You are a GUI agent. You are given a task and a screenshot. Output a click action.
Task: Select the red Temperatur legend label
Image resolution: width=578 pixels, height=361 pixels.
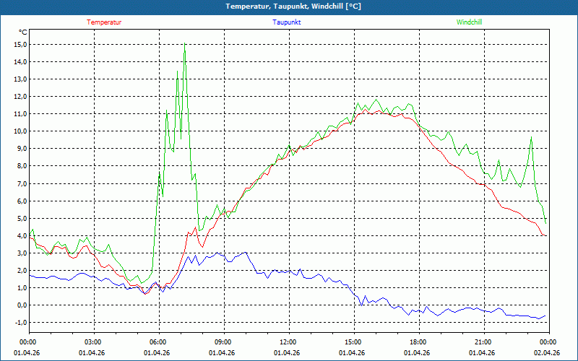click(104, 22)
